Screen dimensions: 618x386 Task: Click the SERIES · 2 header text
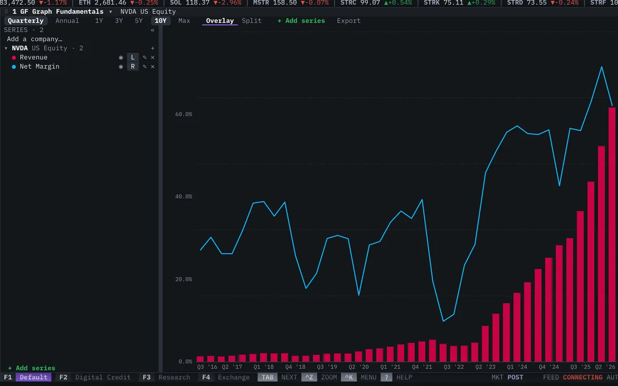[24, 30]
